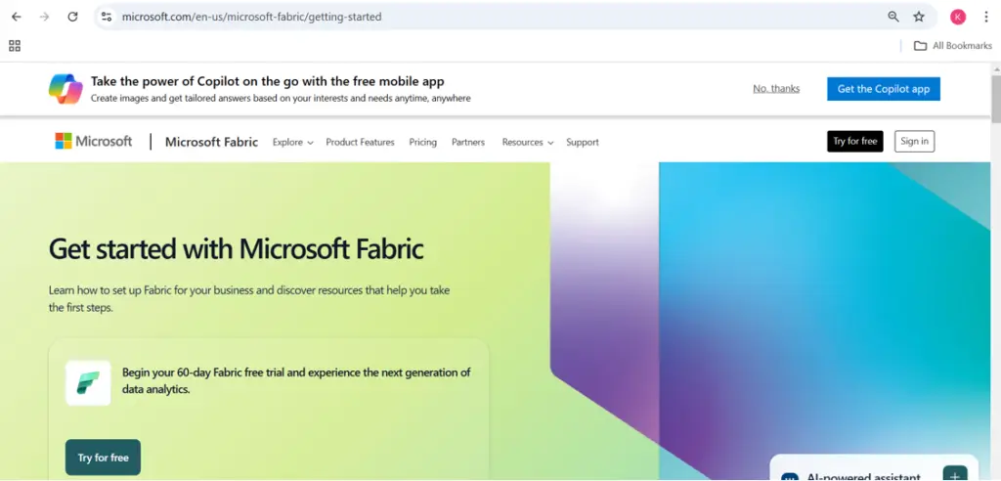The width and height of the screenshot is (1001, 481).
Task: Open the Support nav item
Action: 583,143
